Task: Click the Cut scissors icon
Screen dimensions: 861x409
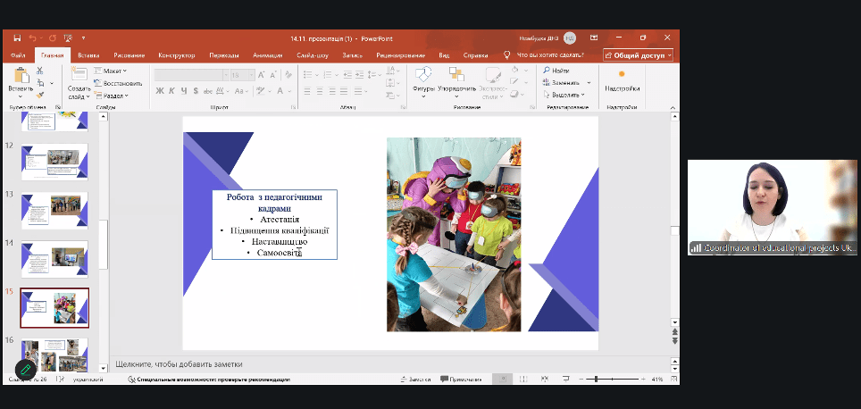Action: 40,71
